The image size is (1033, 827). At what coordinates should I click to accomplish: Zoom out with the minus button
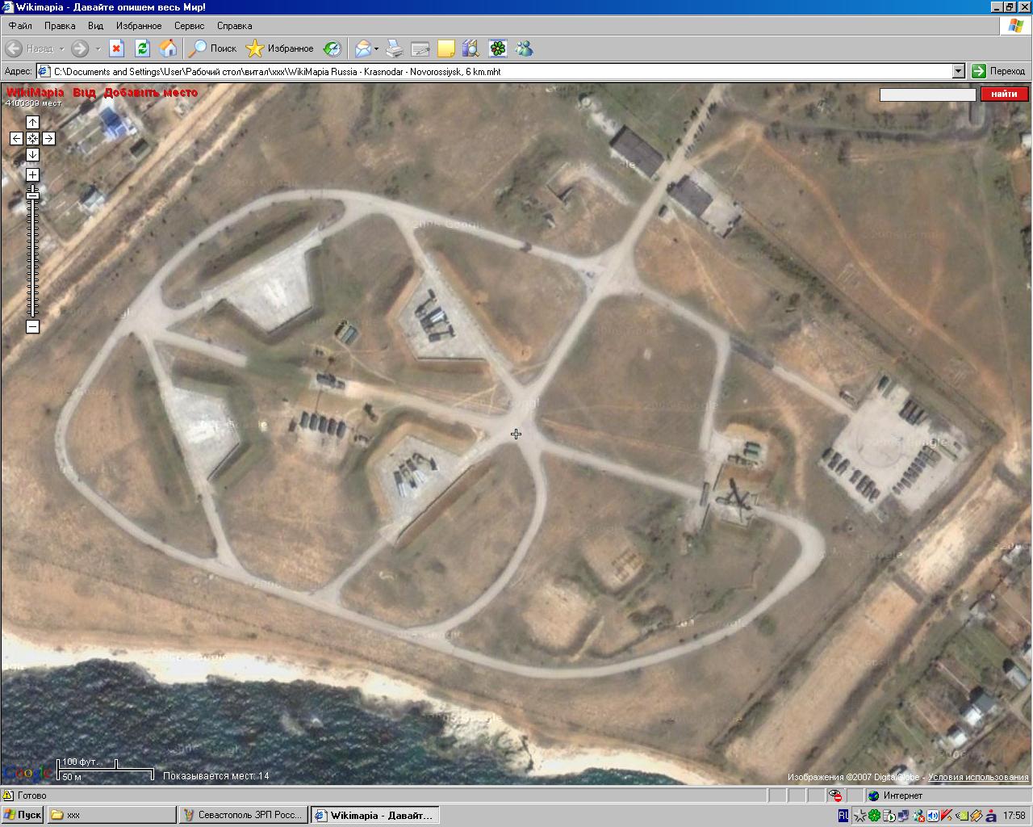click(32, 326)
